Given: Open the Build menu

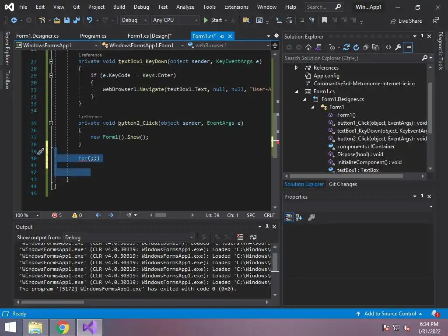Looking at the screenshot, I should (x=119, y=7).
